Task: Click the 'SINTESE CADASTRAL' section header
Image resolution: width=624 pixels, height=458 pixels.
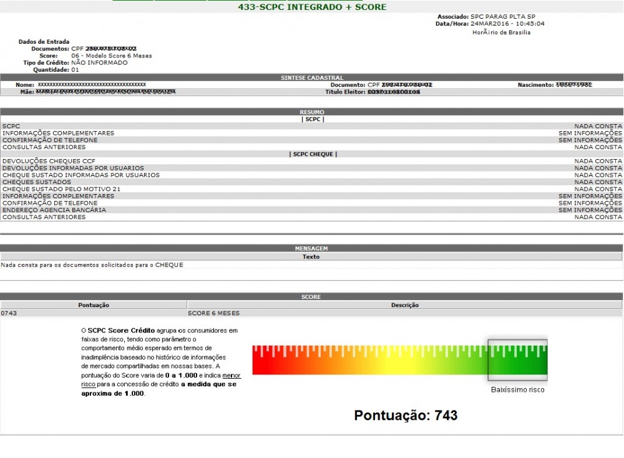Action: point(312,77)
